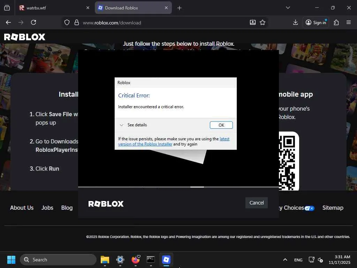Click the Roblox logo in installer window
The width and height of the screenshot is (357, 268).
pyautogui.click(x=106, y=204)
